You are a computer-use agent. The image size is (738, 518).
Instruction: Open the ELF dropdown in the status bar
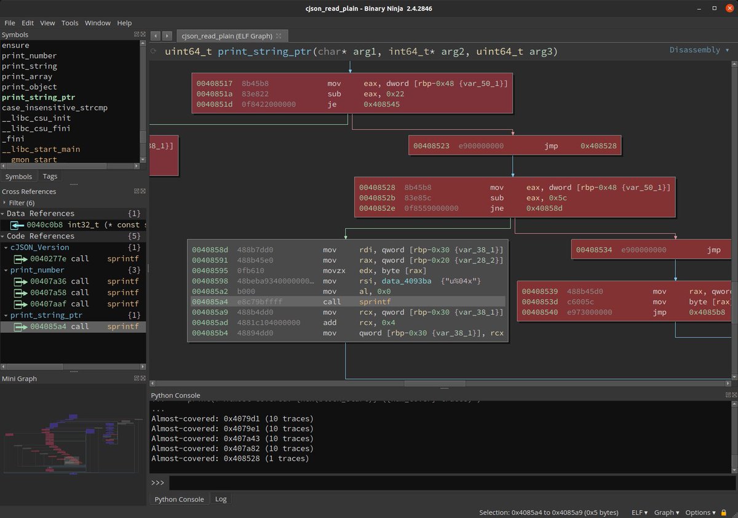click(640, 512)
